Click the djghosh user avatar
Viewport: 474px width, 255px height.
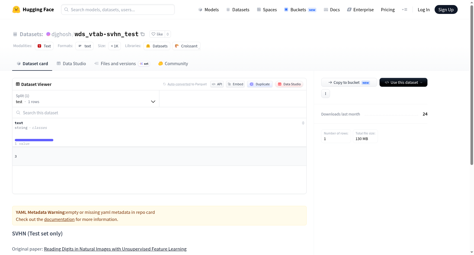(x=48, y=34)
